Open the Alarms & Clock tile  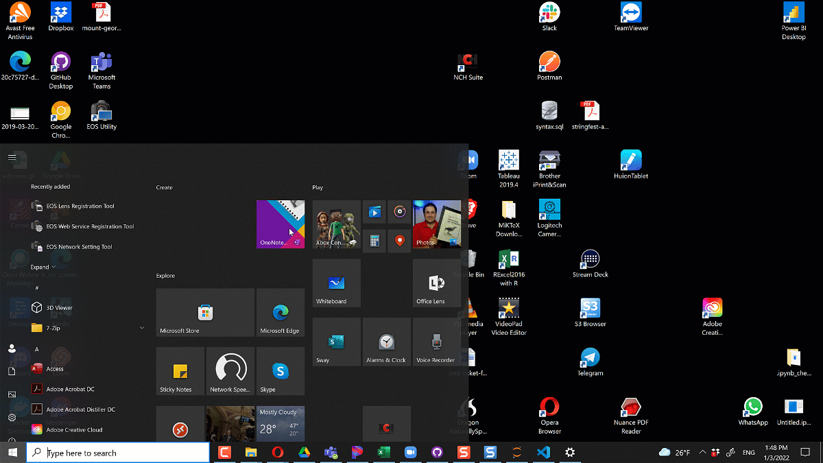point(386,342)
